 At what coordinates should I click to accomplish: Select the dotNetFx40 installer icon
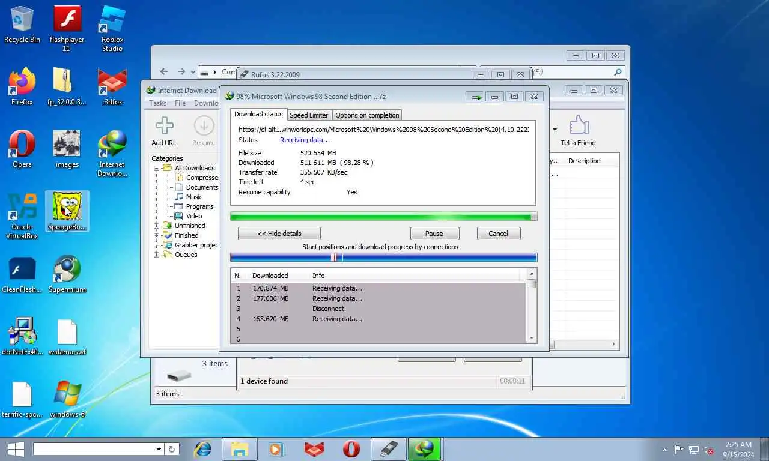point(22,337)
